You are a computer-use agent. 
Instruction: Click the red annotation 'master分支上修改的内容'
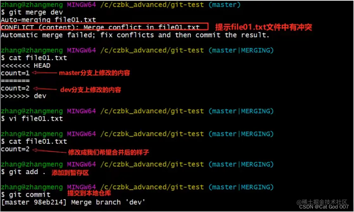[x=94, y=73]
